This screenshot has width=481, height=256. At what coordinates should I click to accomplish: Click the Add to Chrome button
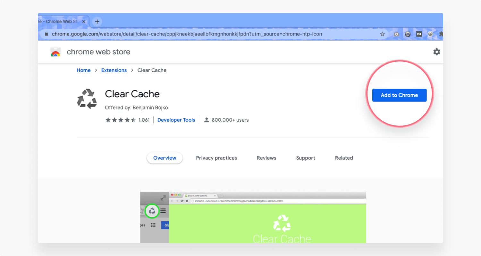click(399, 95)
